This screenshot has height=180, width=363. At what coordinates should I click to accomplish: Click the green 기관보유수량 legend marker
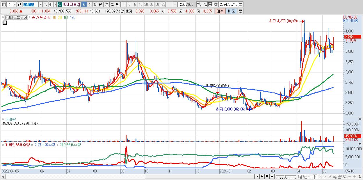(x=32, y=144)
